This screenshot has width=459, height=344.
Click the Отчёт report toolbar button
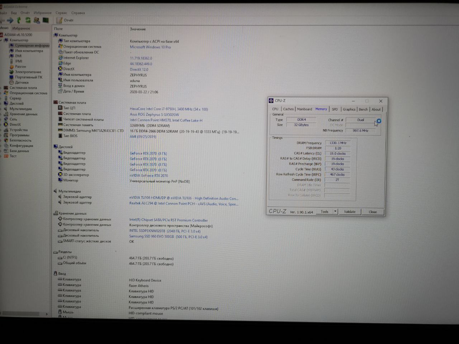pos(65,20)
